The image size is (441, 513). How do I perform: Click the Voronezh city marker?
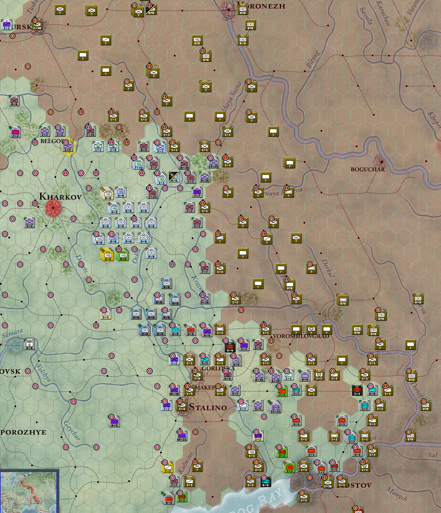[229, 10]
